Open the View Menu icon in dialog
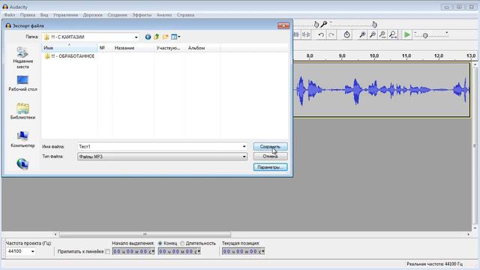This screenshot has height=270, width=480. click(x=175, y=37)
